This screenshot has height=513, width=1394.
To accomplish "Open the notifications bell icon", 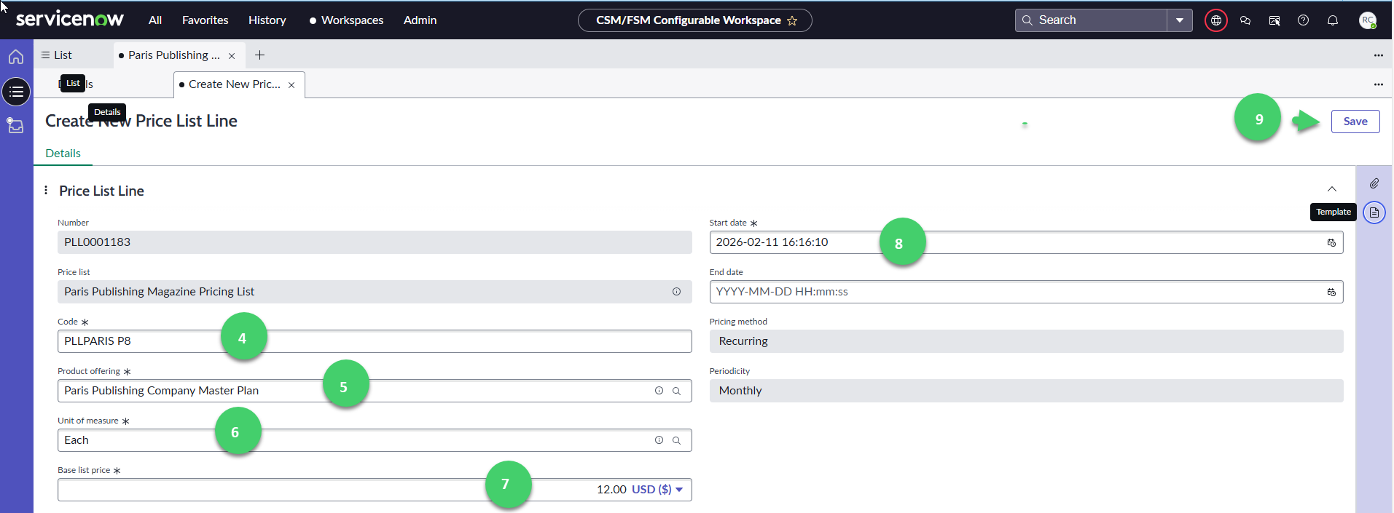I will (x=1332, y=20).
